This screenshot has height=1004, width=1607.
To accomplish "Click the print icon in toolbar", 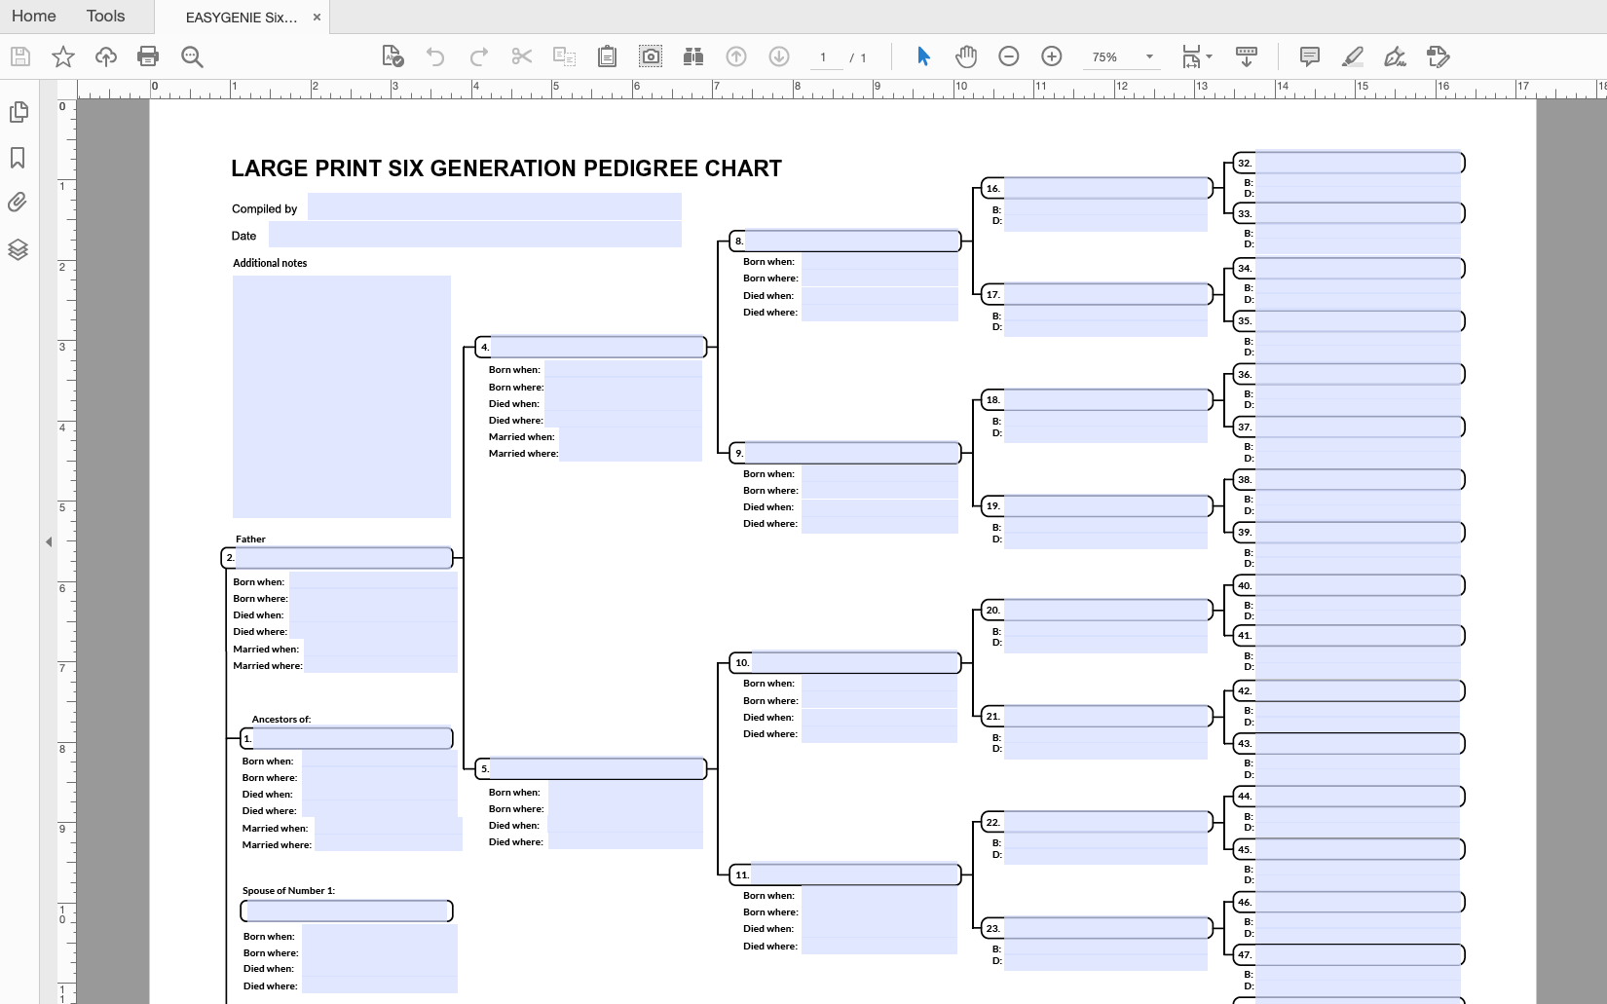I will pos(148,56).
